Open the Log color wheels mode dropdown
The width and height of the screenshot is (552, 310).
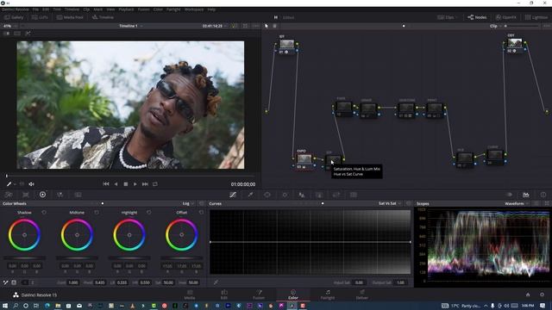[x=188, y=203]
